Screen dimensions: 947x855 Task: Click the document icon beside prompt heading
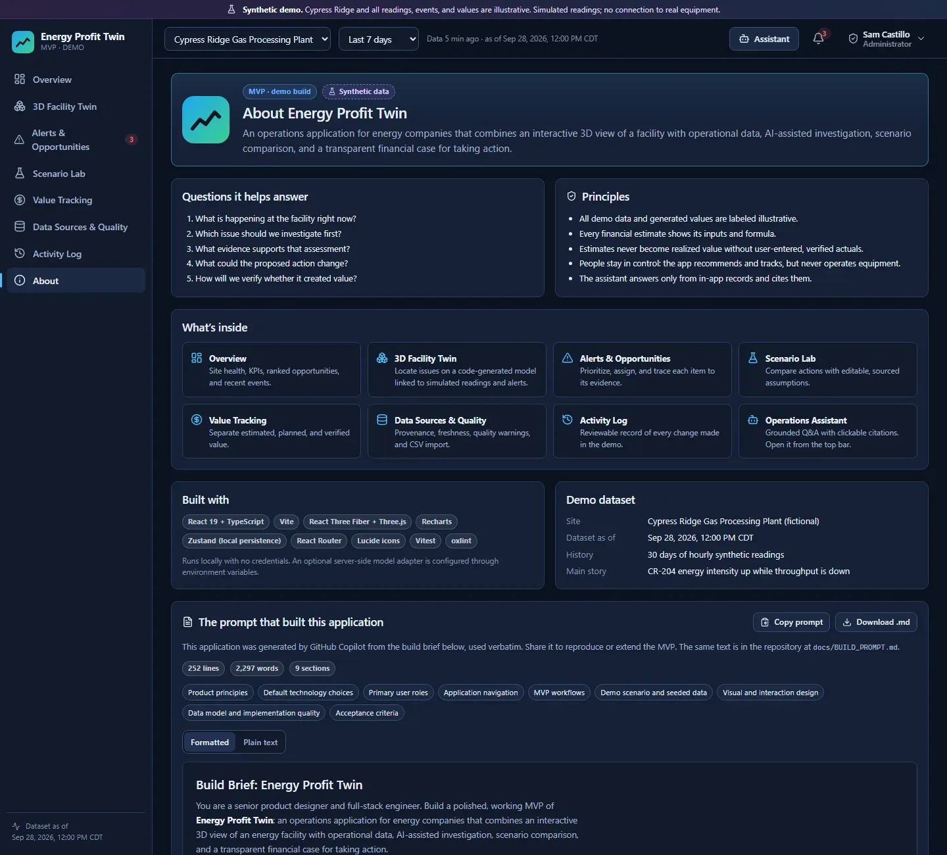coord(187,622)
